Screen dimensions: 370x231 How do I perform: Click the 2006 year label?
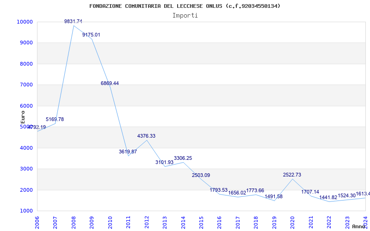(x=37, y=222)
